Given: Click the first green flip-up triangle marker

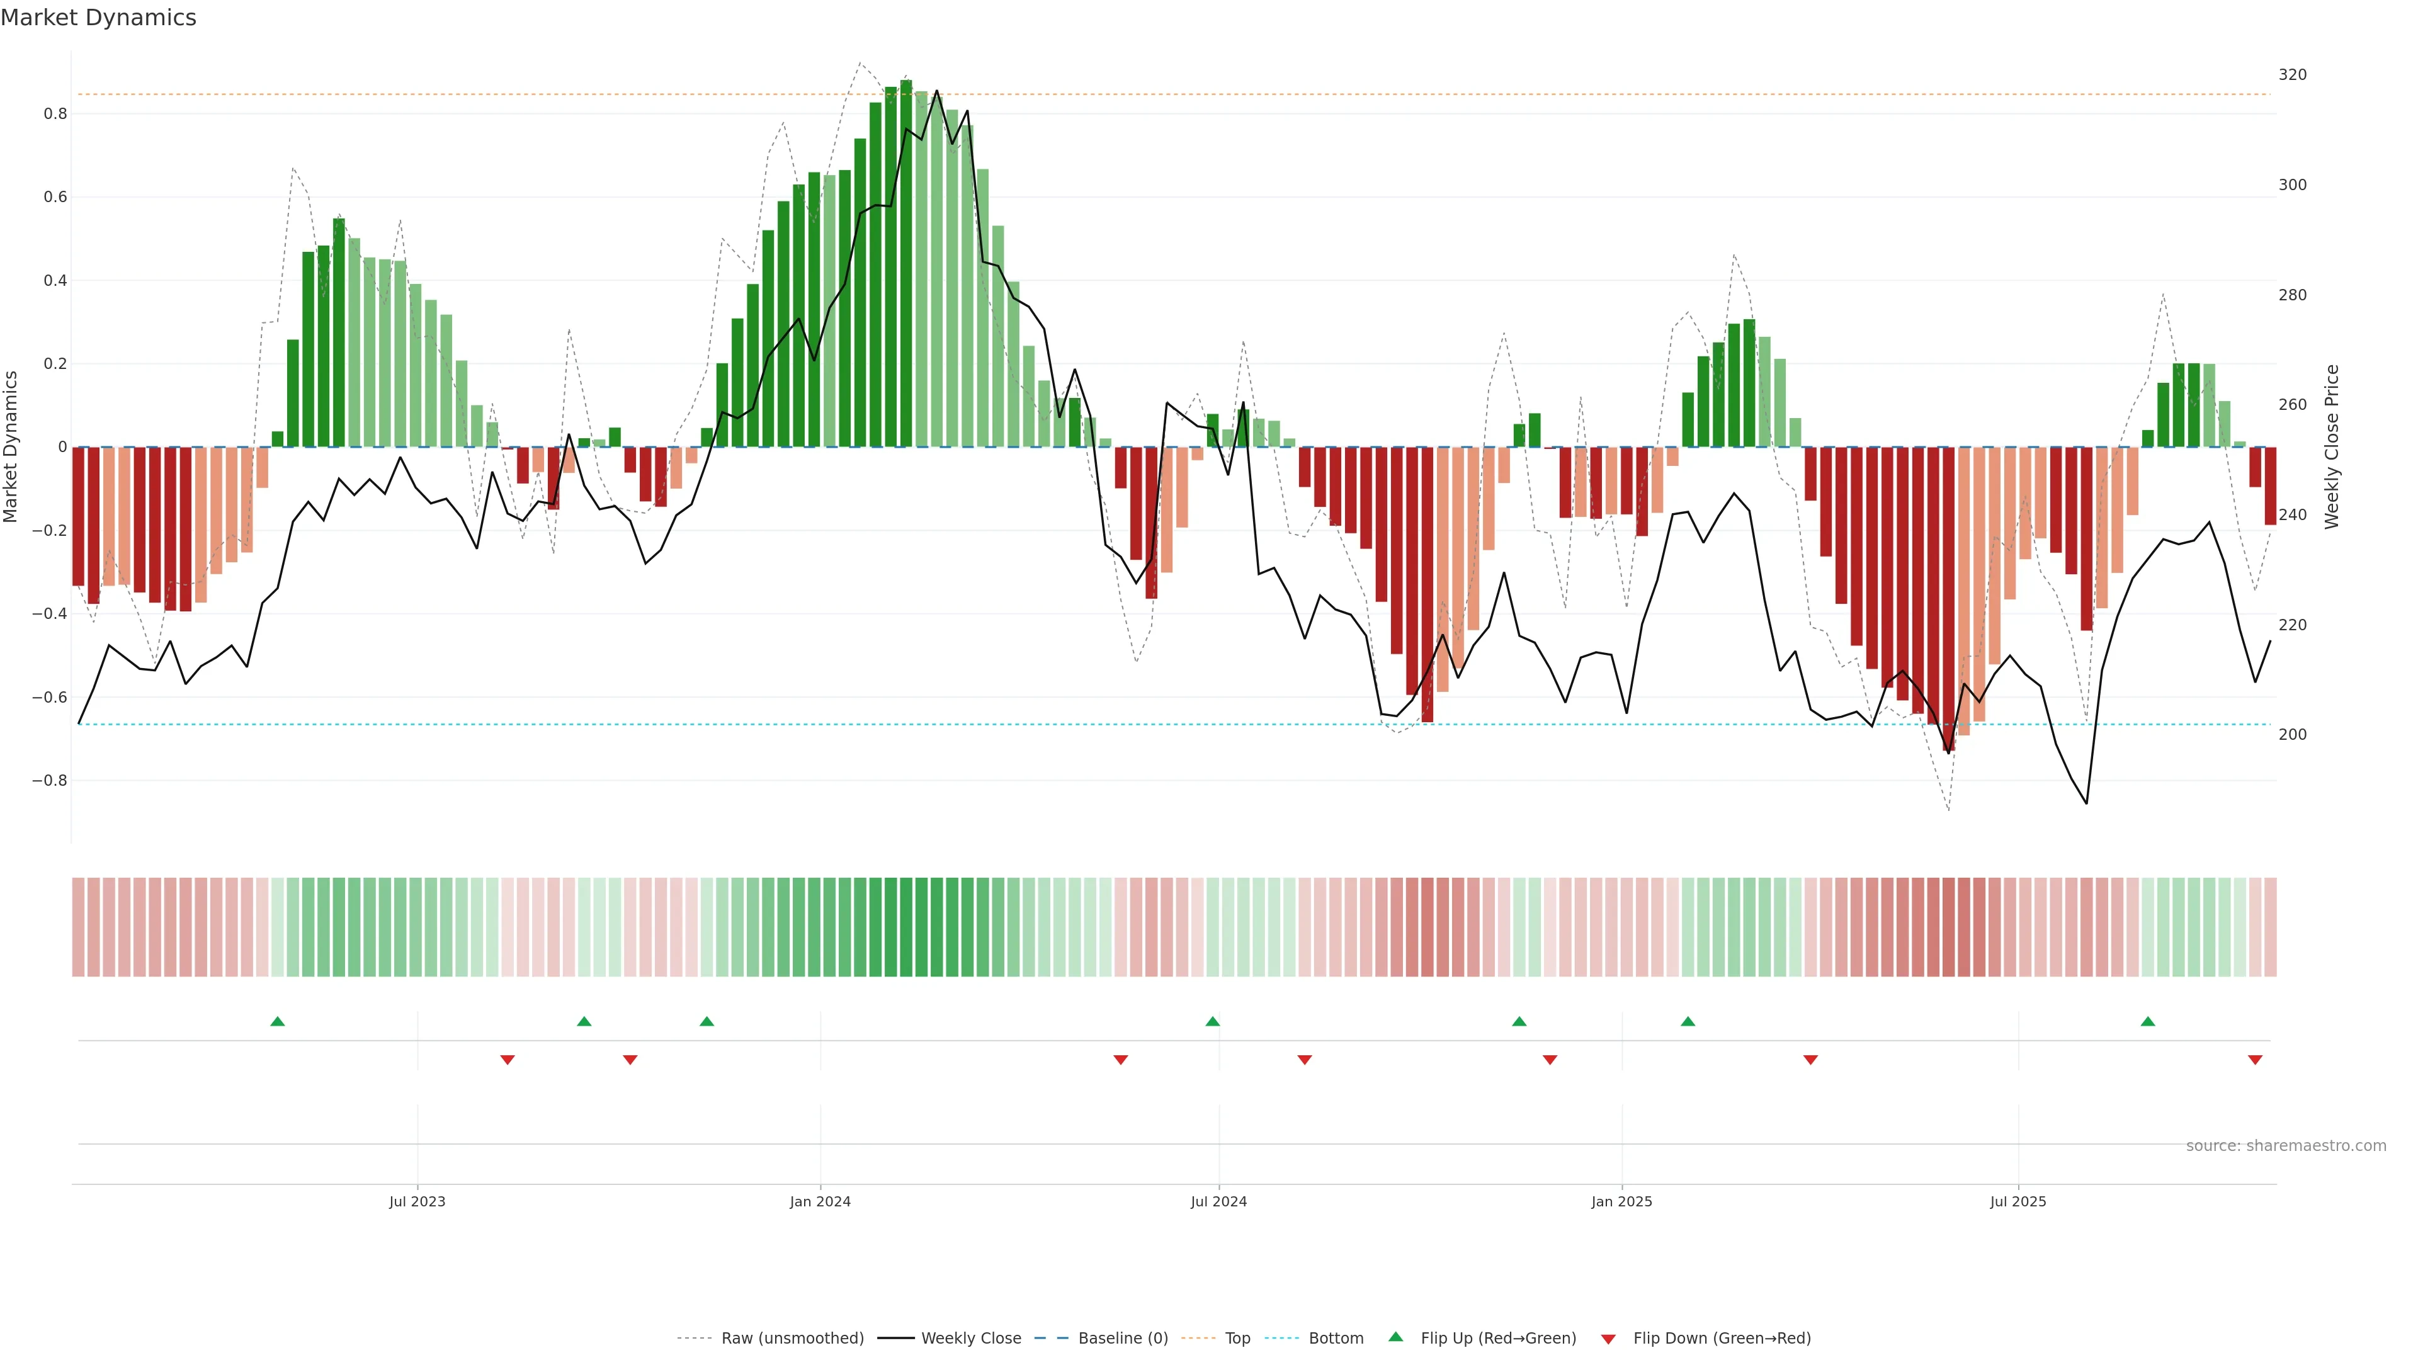Looking at the screenshot, I should point(277,1021).
